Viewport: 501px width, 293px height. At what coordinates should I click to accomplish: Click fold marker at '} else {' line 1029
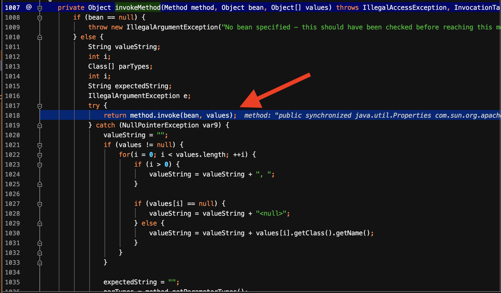pyautogui.click(x=40, y=223)
